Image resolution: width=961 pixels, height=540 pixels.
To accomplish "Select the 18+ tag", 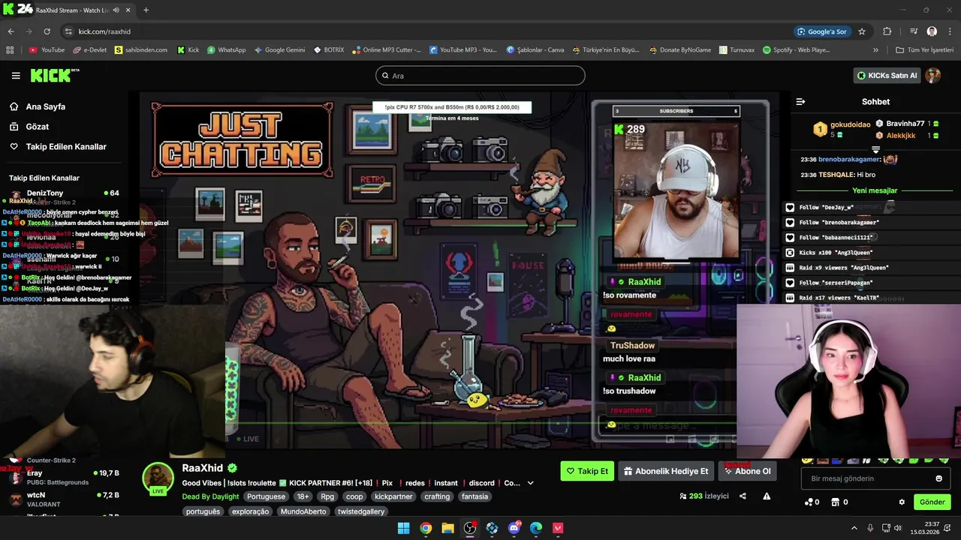I will click(303, 496).
